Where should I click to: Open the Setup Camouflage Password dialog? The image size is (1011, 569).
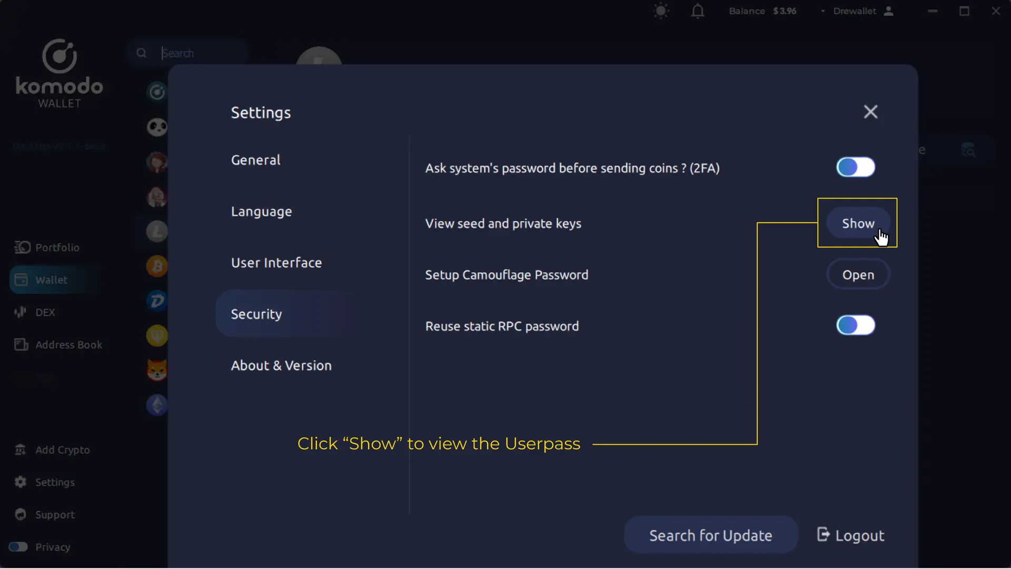[858, 274]
